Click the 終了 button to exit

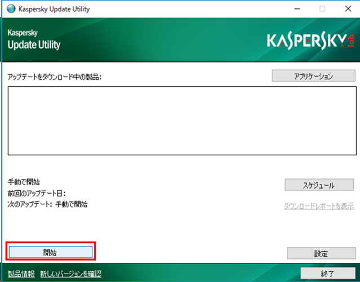click(x=328, y=274)
